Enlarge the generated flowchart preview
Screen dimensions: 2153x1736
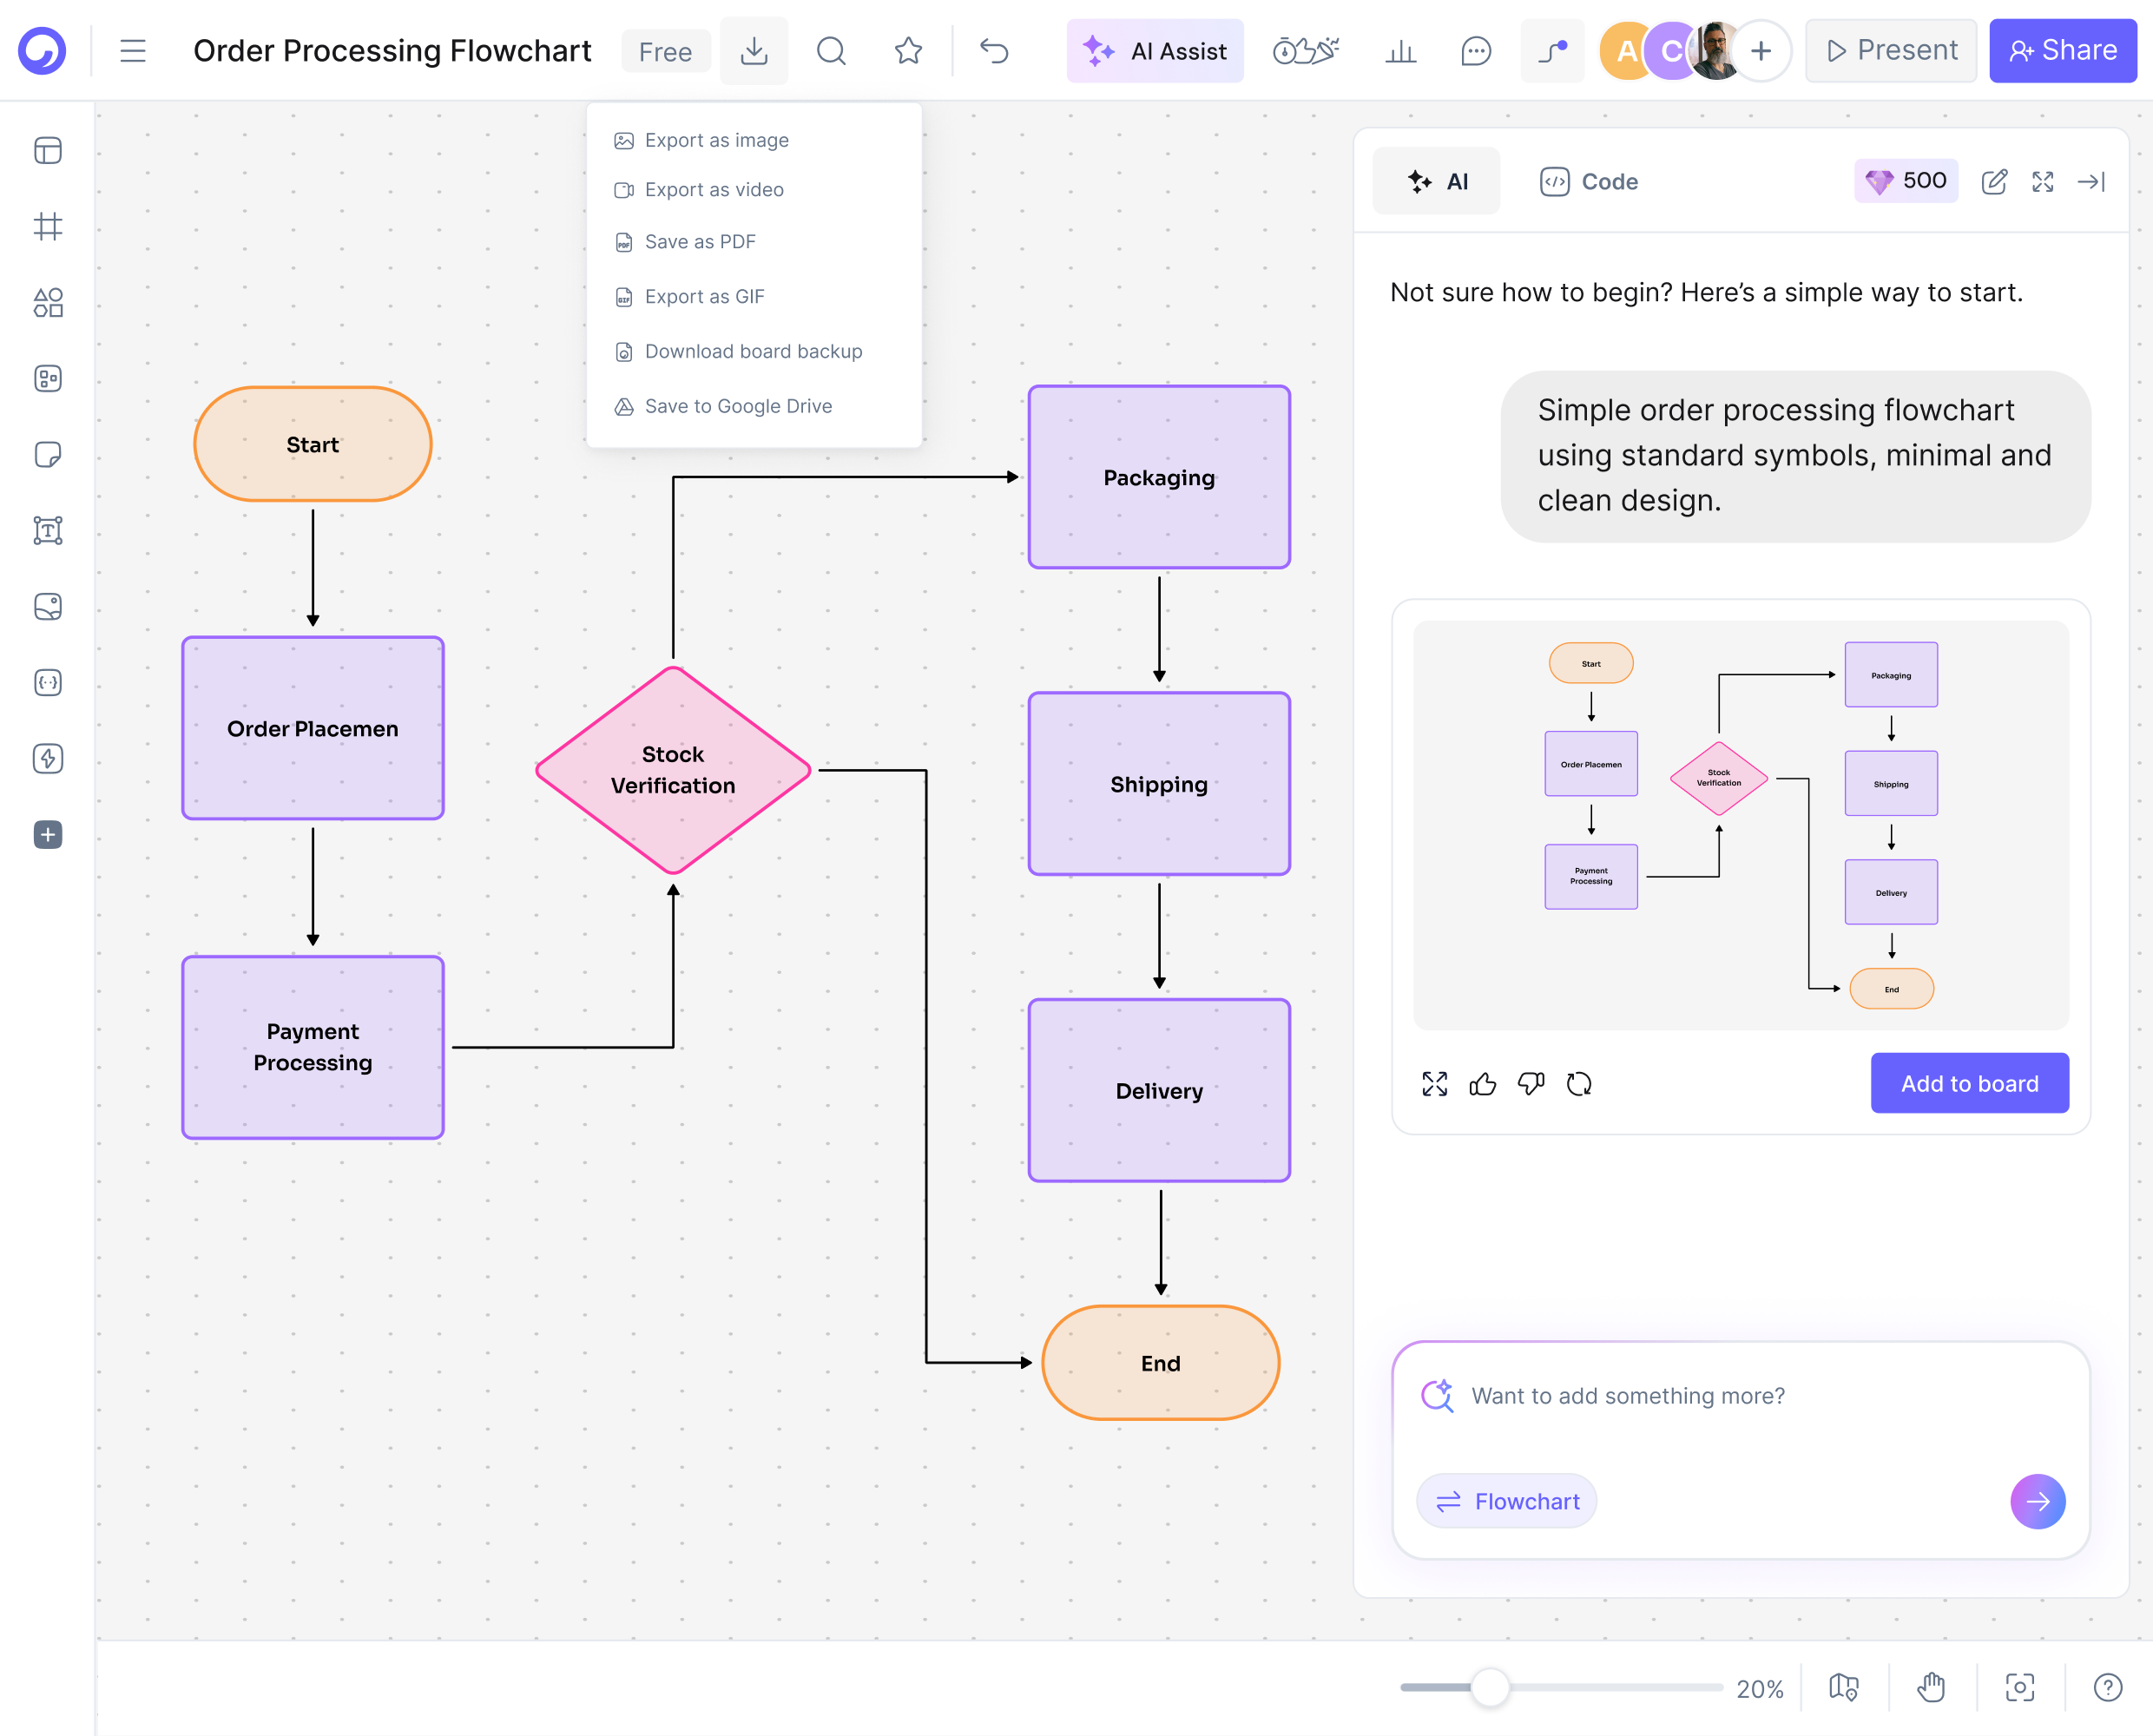(x=1435, y=1083)
